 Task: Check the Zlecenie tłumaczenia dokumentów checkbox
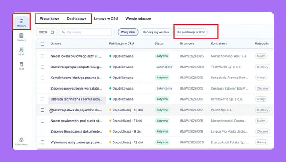tap(43, 131)
